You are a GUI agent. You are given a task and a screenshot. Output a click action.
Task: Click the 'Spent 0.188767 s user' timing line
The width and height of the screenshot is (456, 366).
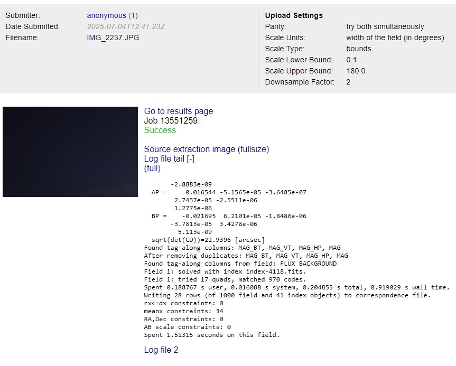click(x=297, y=287)
